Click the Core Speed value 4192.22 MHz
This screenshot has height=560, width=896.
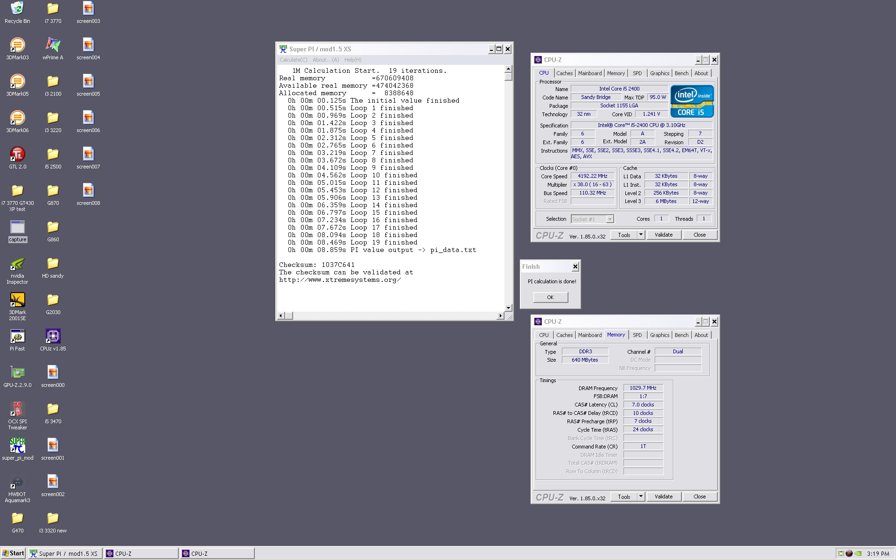[x=593, y=176]
